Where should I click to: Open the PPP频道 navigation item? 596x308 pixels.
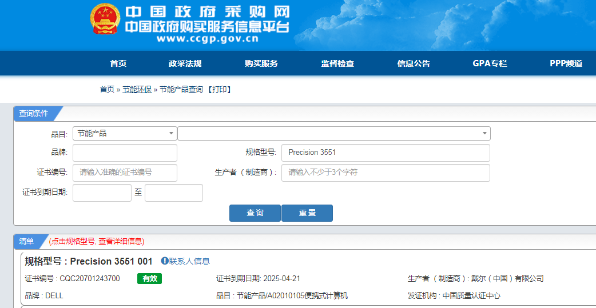tap(566, 63)
